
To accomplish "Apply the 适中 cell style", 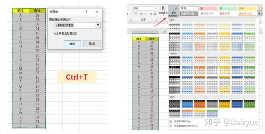I will 247,8.
